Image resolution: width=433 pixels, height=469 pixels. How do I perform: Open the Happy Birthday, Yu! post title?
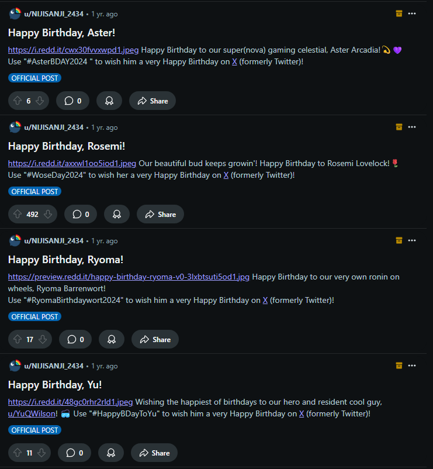tap(55, 384)
